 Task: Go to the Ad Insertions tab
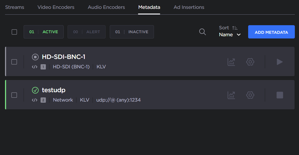point(189,7)
